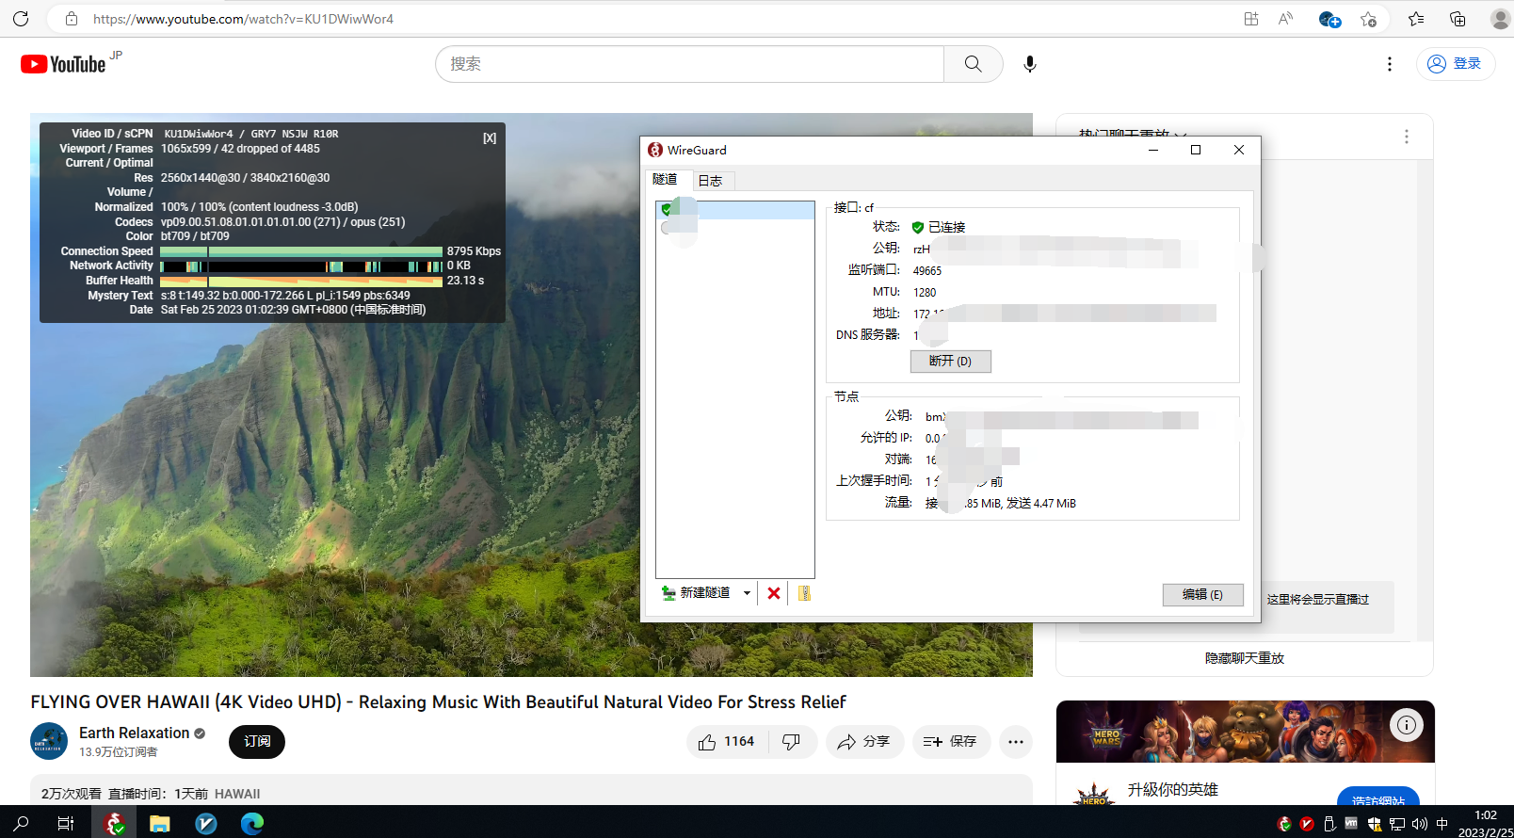Click the YouTube search magnifier button
This screenshot has width=1514, height=838.
pos(973,64)
